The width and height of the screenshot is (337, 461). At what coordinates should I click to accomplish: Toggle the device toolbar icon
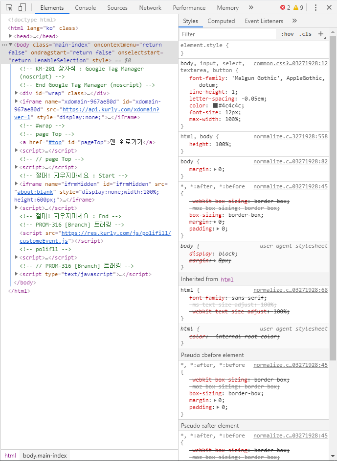click(22, 8)
